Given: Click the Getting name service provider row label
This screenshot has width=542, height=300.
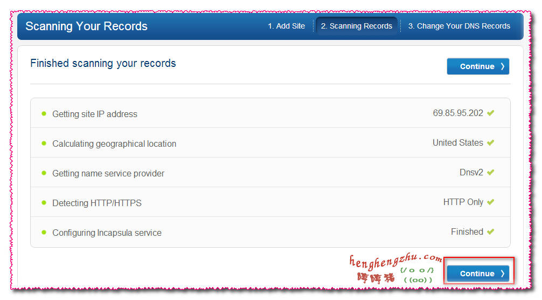Looking at the screenshot, I should pos(108,173).
